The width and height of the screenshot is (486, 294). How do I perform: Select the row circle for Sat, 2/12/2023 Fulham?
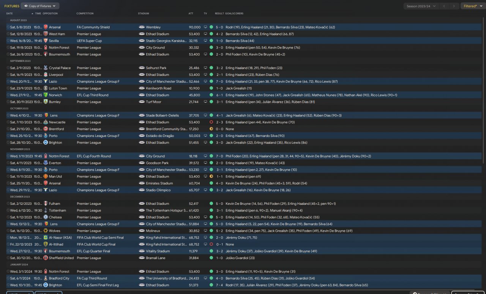(8, 204)
